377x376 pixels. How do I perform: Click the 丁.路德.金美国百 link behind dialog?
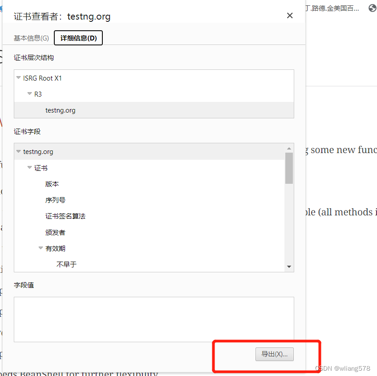(332, 8)
